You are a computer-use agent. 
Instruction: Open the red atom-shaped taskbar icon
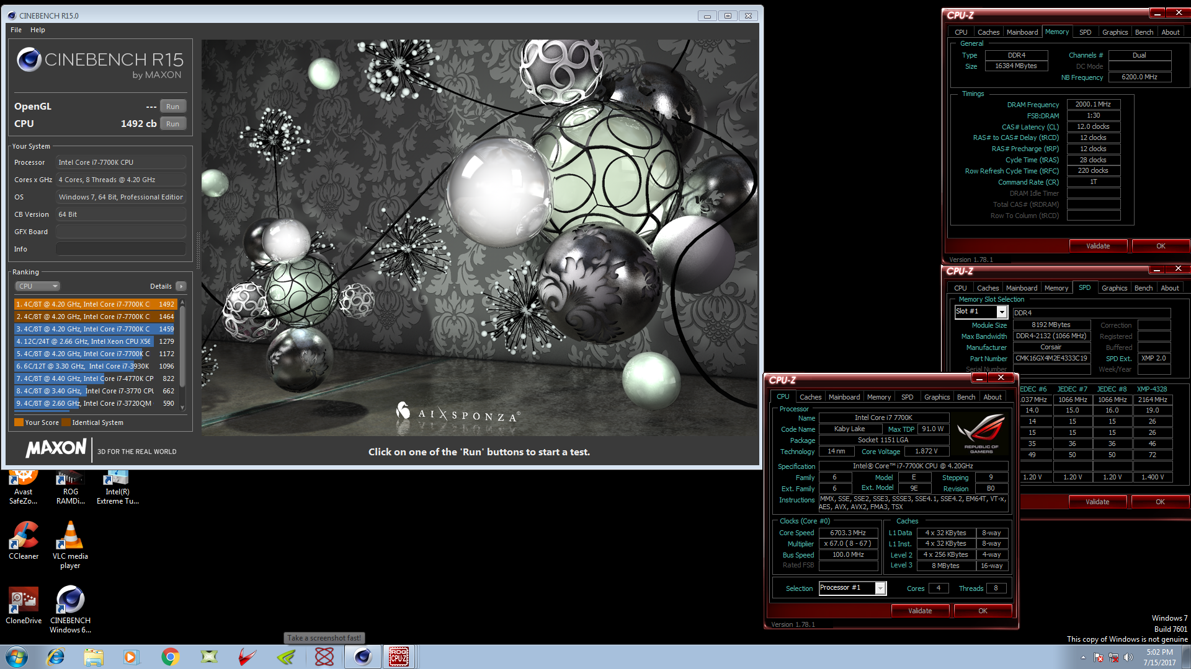(x=324, y=657)
